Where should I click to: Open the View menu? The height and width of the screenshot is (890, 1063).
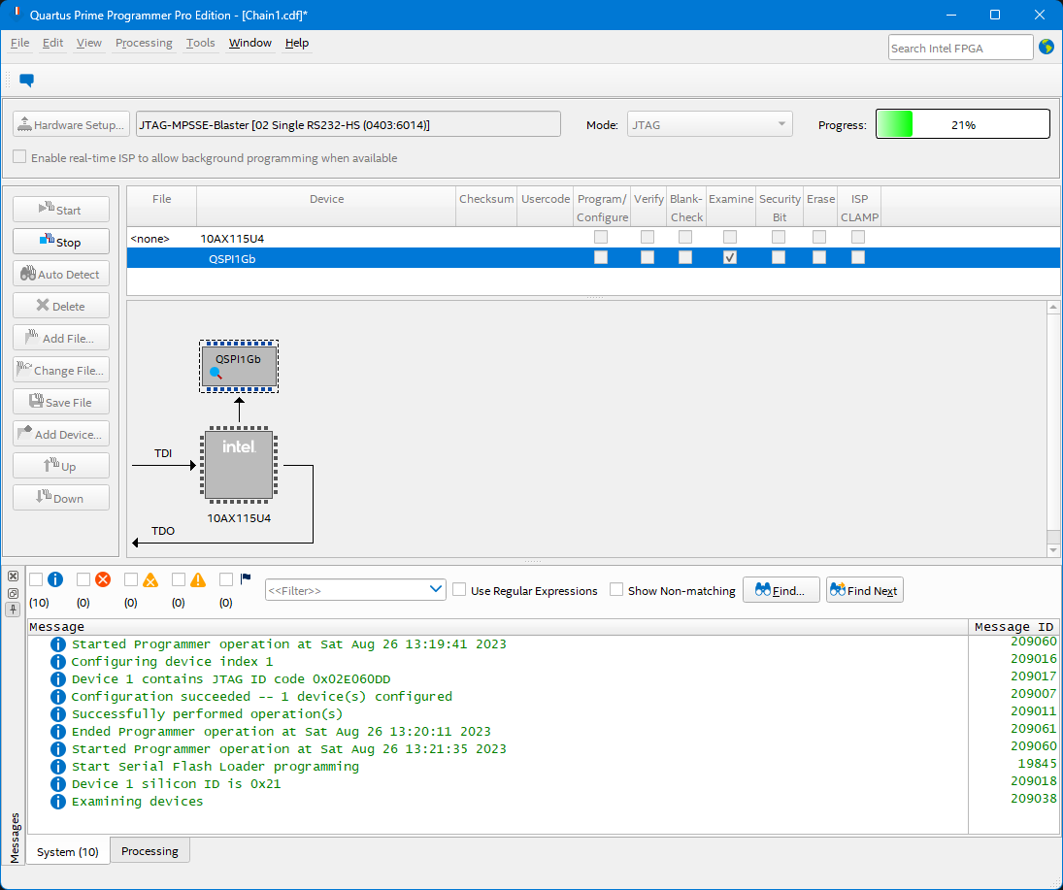click(x=88, y=43)
